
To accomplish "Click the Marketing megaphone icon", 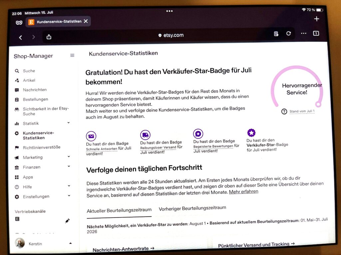I will (17, 158).
